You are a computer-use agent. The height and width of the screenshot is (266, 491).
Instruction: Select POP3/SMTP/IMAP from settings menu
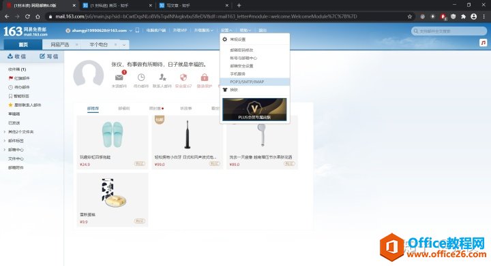pyautogui.click(x=254, y=82)
